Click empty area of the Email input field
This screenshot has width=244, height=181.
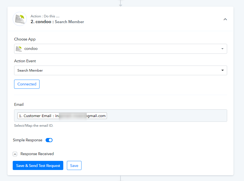click(x=166, y=116)
